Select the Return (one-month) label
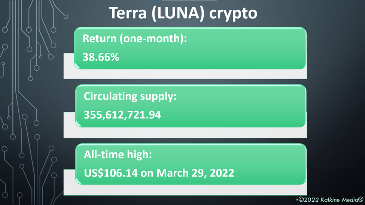The image size is (365, 205). 134,39
